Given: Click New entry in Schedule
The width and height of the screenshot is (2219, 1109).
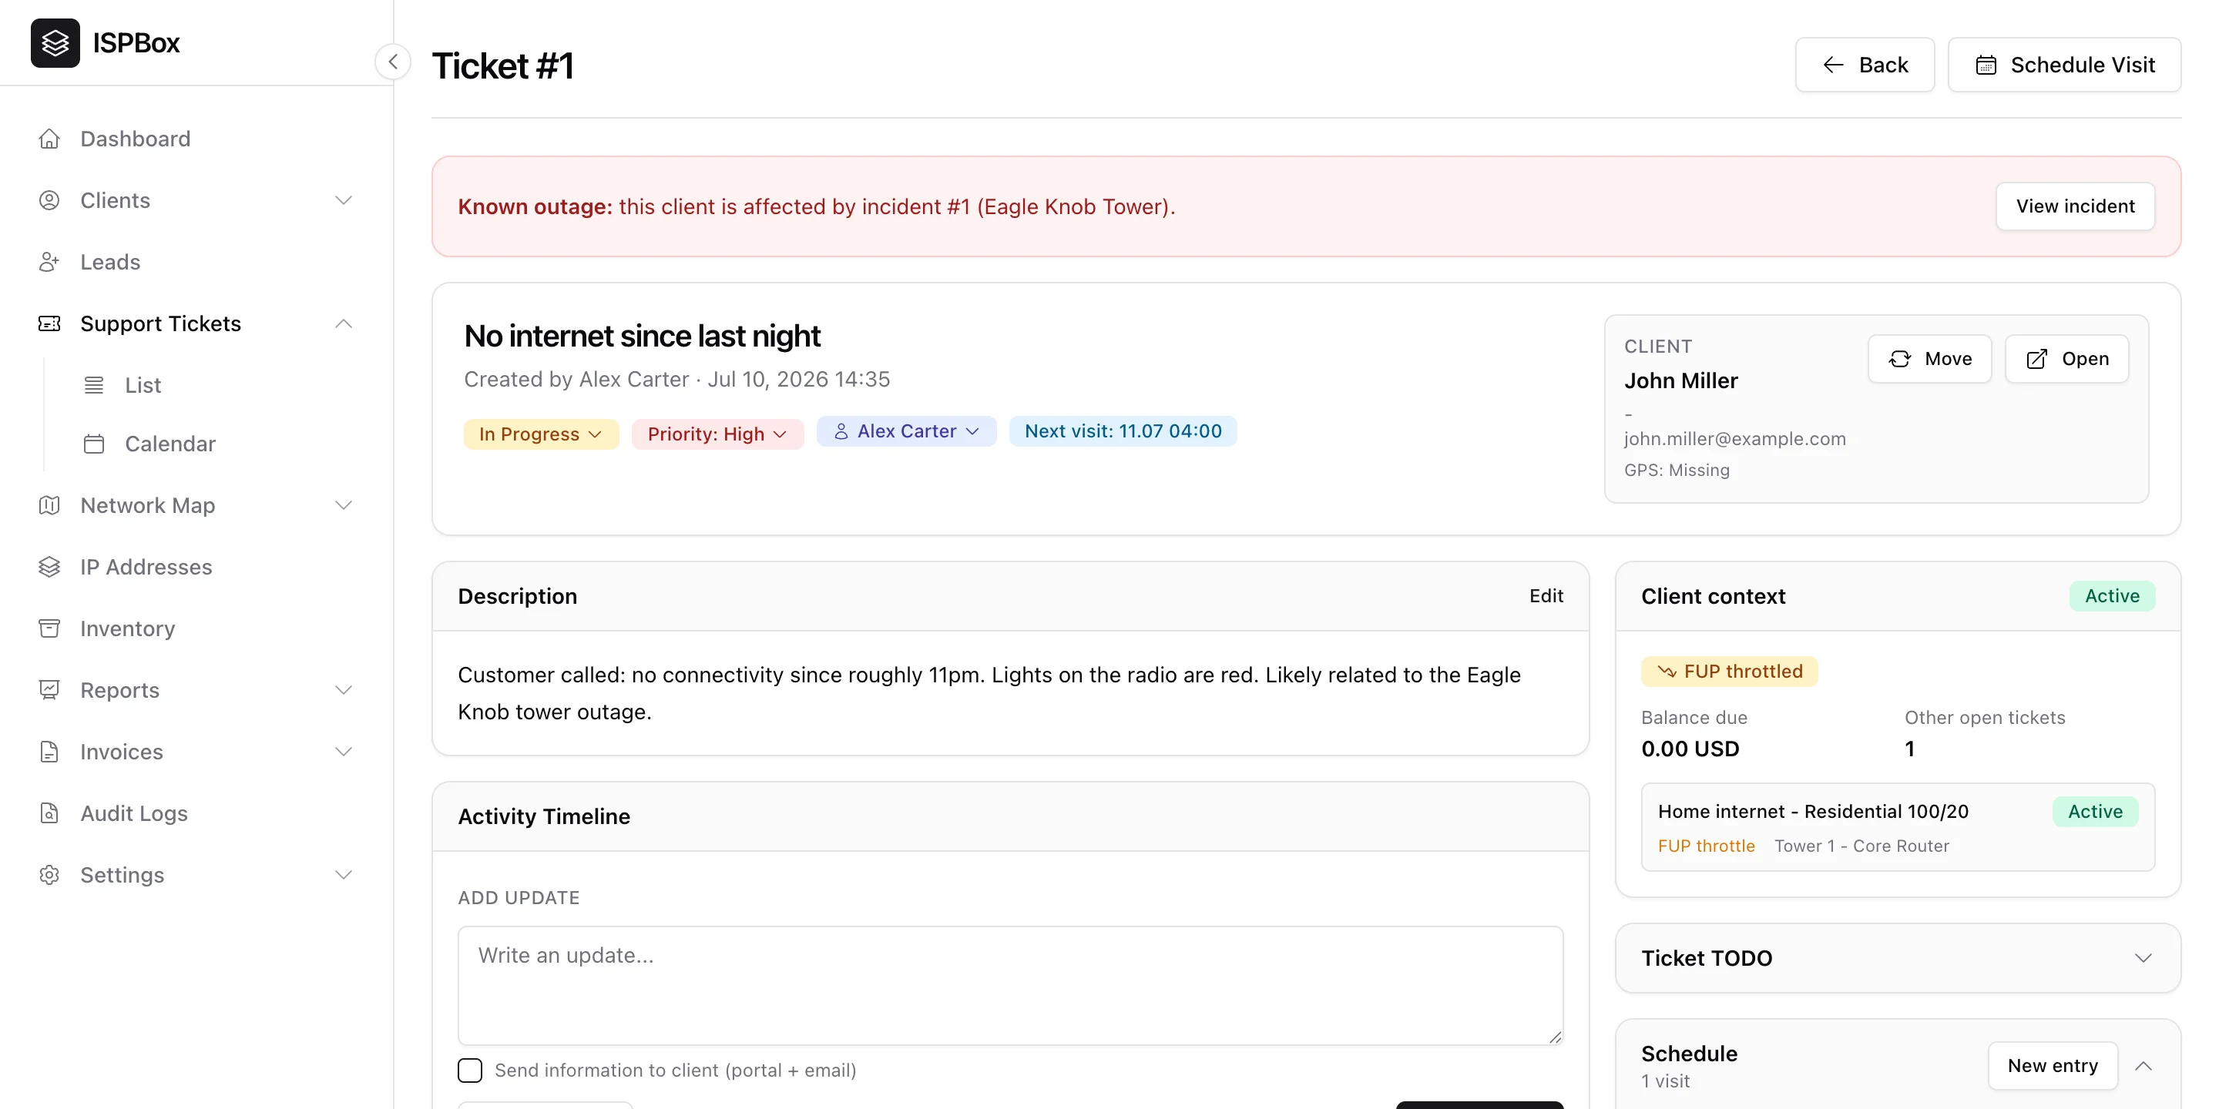Looking at the screenshot, I should 2053,1066.
